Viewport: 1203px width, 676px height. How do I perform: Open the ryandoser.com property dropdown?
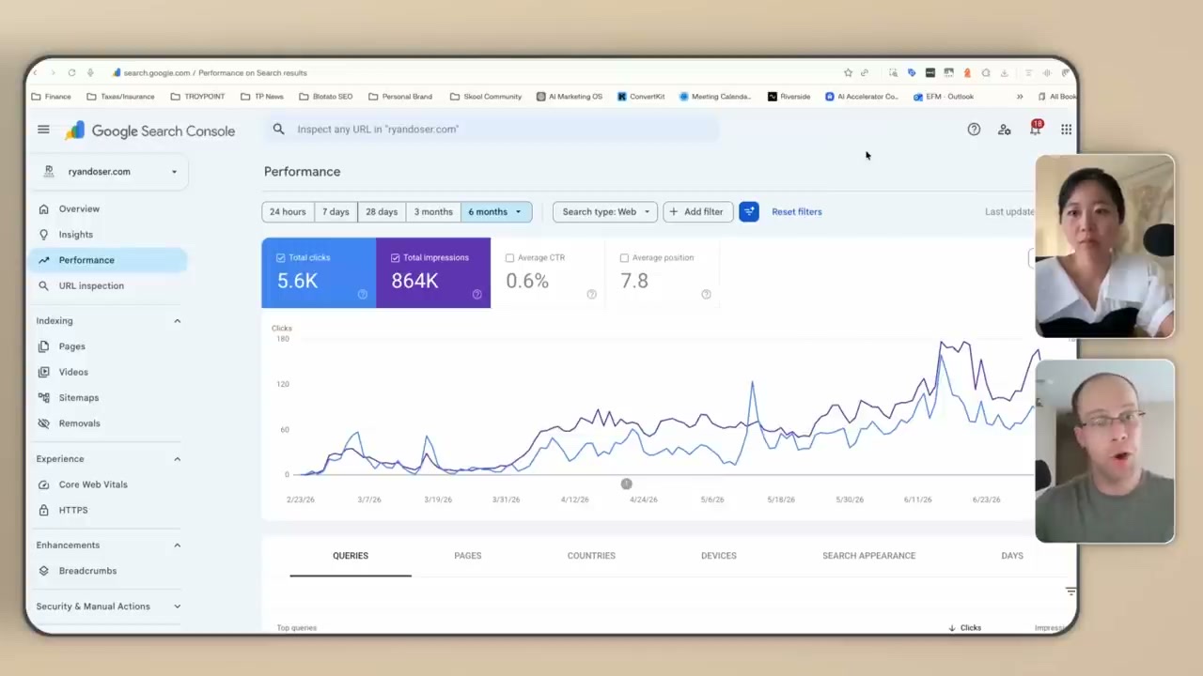[108, 172]
